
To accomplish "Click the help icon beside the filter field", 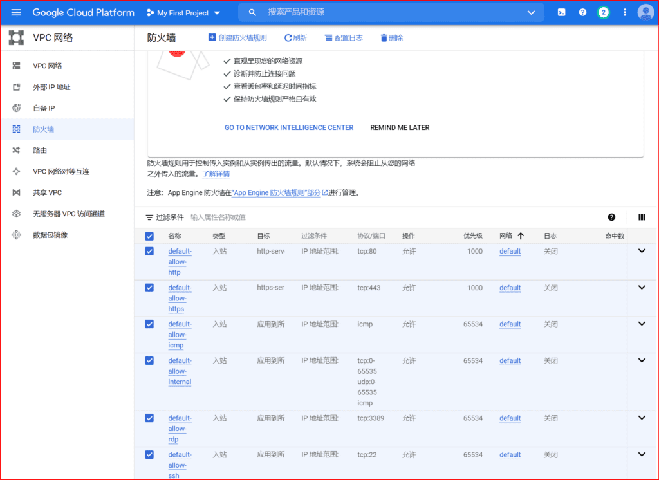I will [x=611, y=217].
